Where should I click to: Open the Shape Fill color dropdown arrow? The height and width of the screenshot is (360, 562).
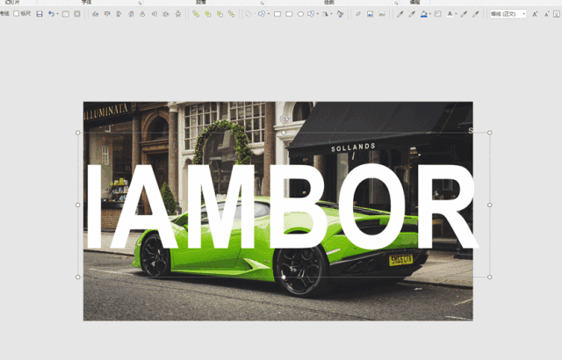(430, 14)
